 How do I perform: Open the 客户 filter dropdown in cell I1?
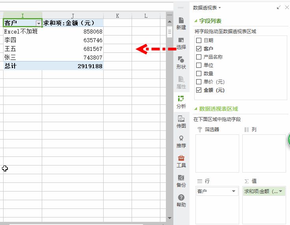point(38,23)
